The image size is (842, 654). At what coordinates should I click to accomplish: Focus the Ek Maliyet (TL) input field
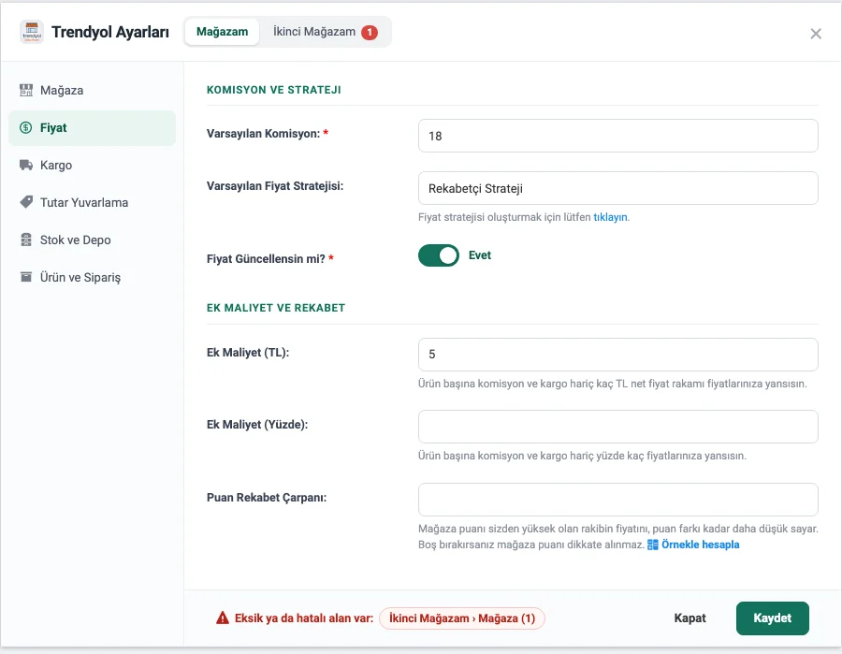point(617,355)
